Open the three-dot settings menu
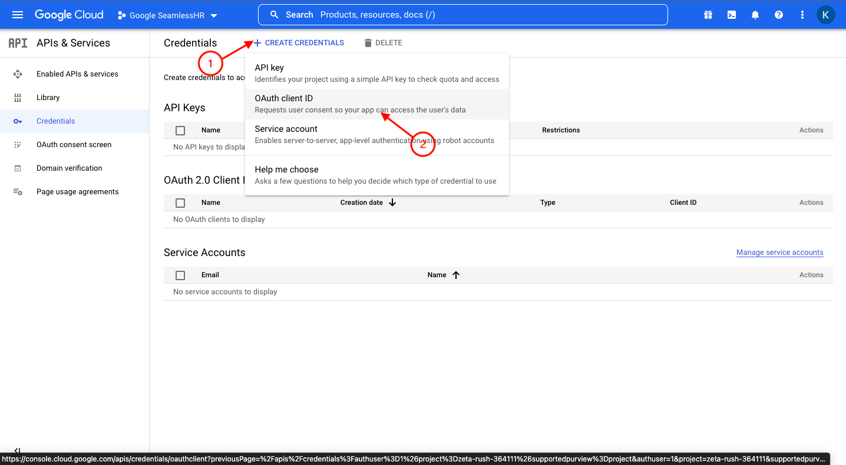The height and width of the screenshot is (465, 846). [802, 15]
